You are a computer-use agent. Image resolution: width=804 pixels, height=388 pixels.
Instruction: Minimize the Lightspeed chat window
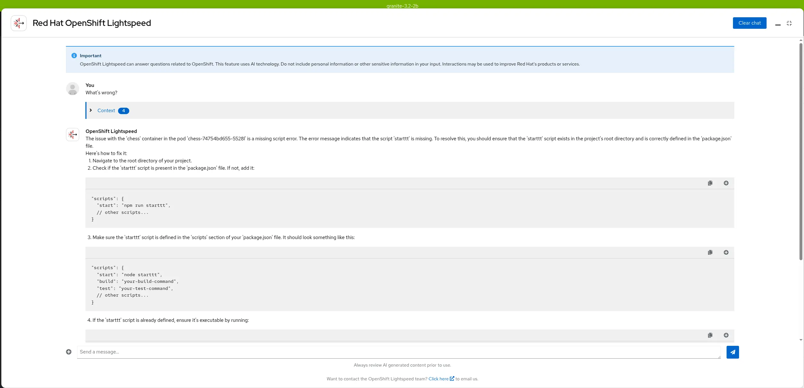pyautogui.click(x=778, y=25)
